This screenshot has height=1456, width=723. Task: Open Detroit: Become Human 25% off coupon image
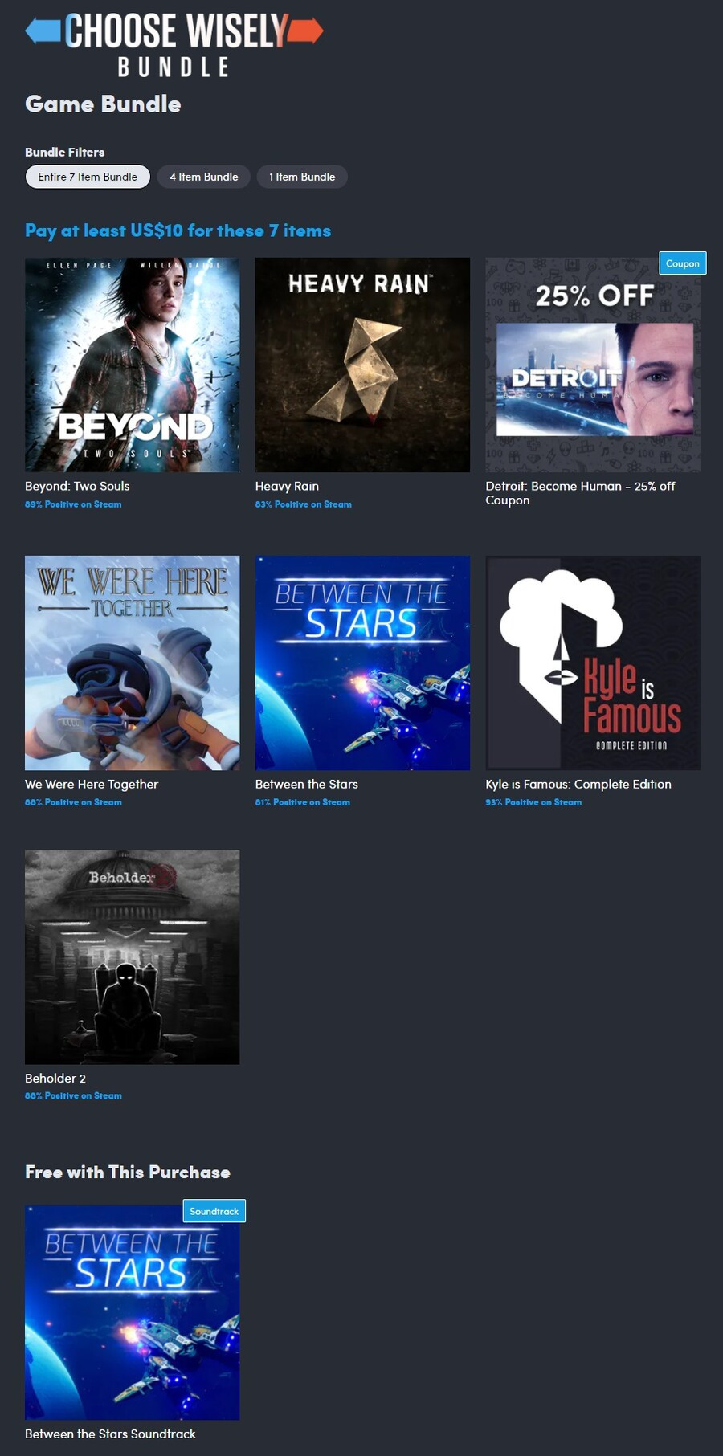(593, 365)
